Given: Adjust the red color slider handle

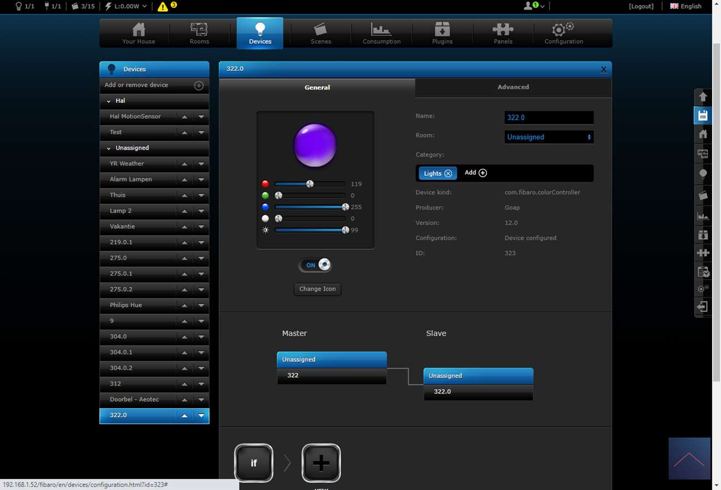Looking at the screenshot, I should [310, 184].
